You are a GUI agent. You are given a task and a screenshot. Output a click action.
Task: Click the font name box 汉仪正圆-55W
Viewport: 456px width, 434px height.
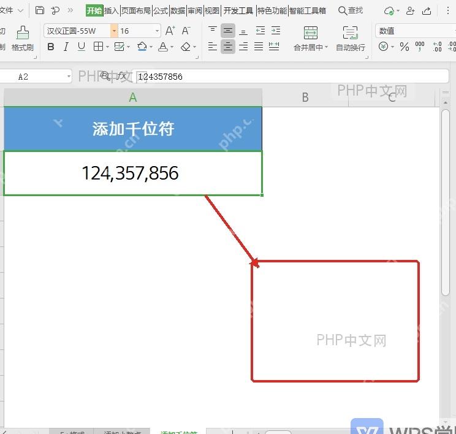click(77, 31)
